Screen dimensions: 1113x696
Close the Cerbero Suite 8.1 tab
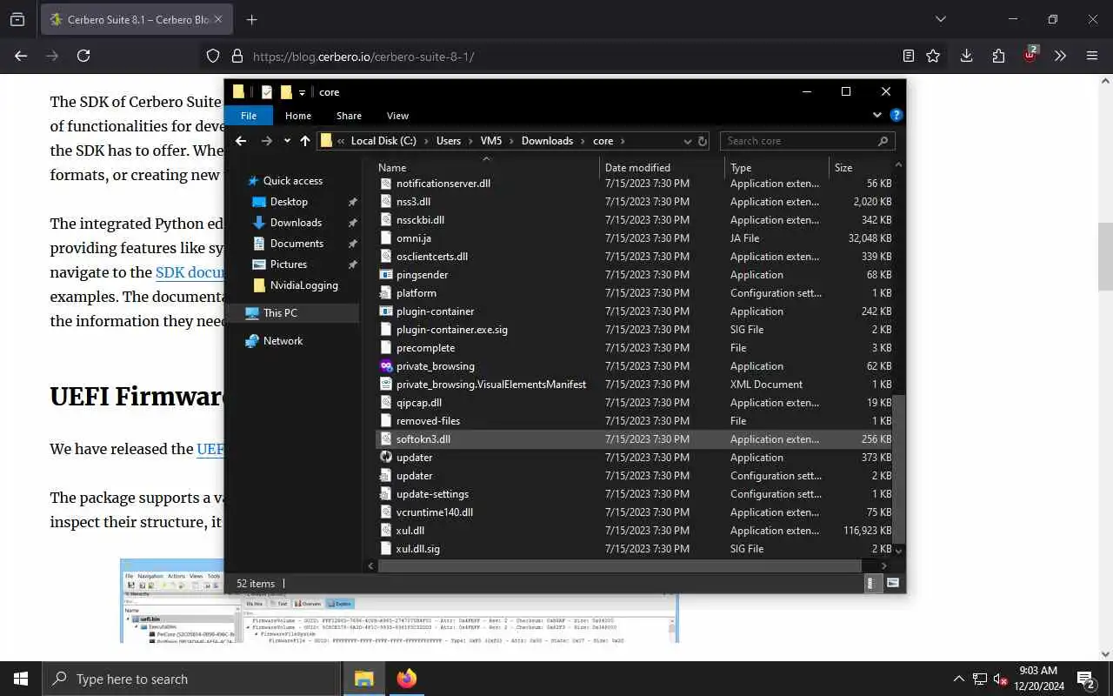tap(217, 19)
